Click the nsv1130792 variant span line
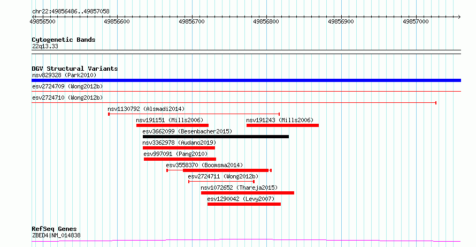The image size is (476, 247). 194,114
